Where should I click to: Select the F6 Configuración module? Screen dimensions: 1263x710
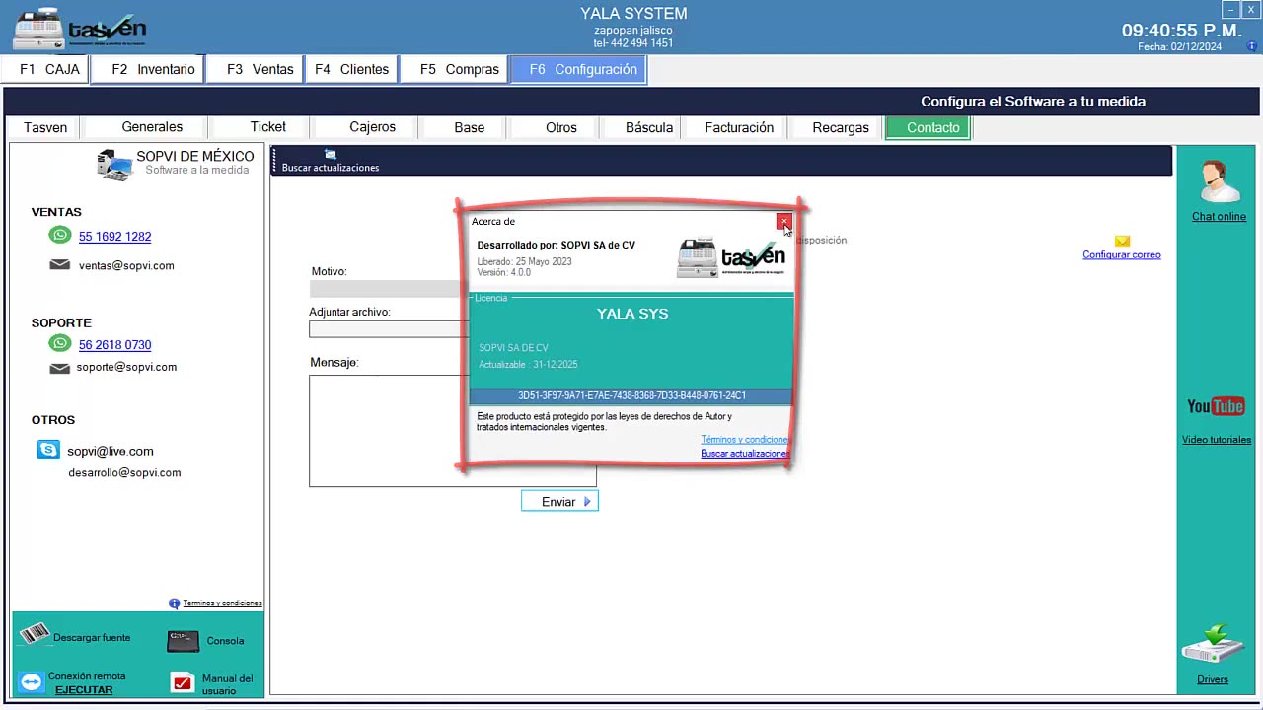coord(579,70)
